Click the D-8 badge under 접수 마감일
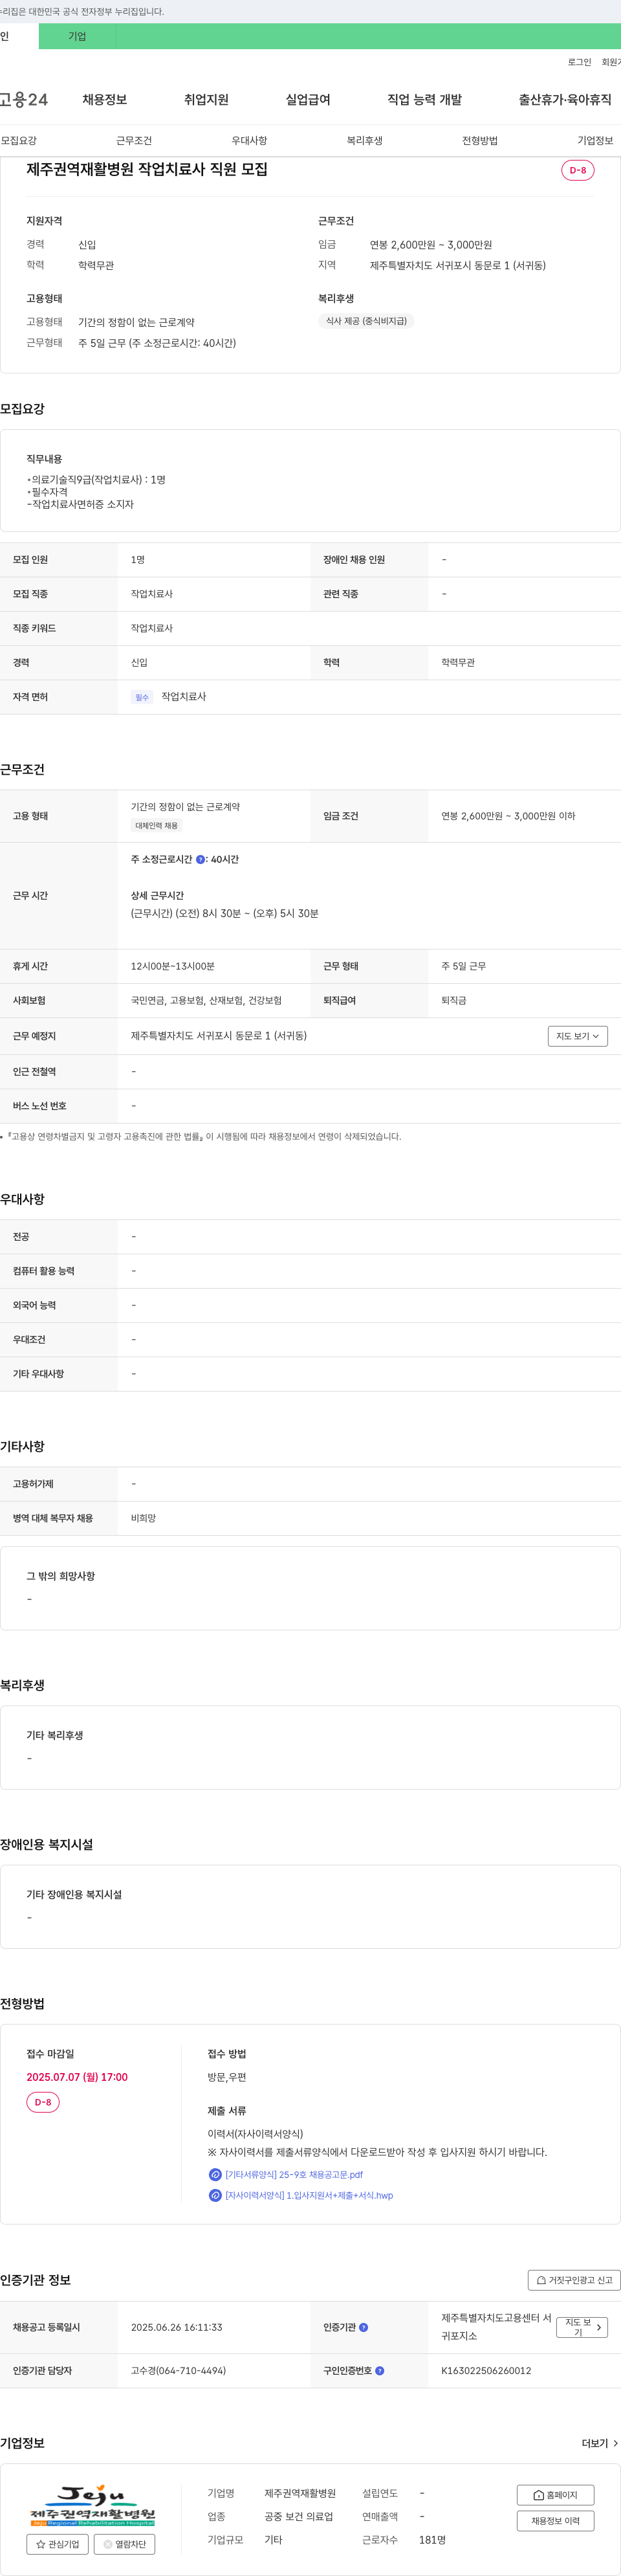 (x=43, y=2102)
